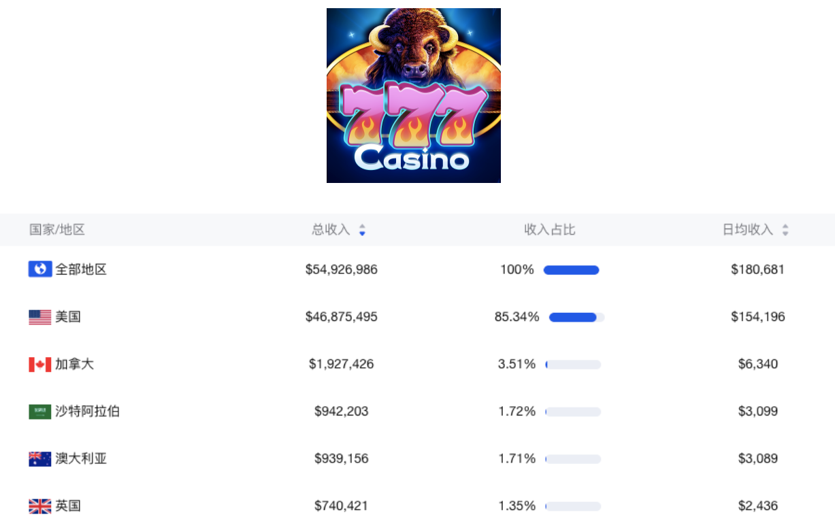
Task: Sort by 总收入 using sort arrows
Action: coord(362,230)
